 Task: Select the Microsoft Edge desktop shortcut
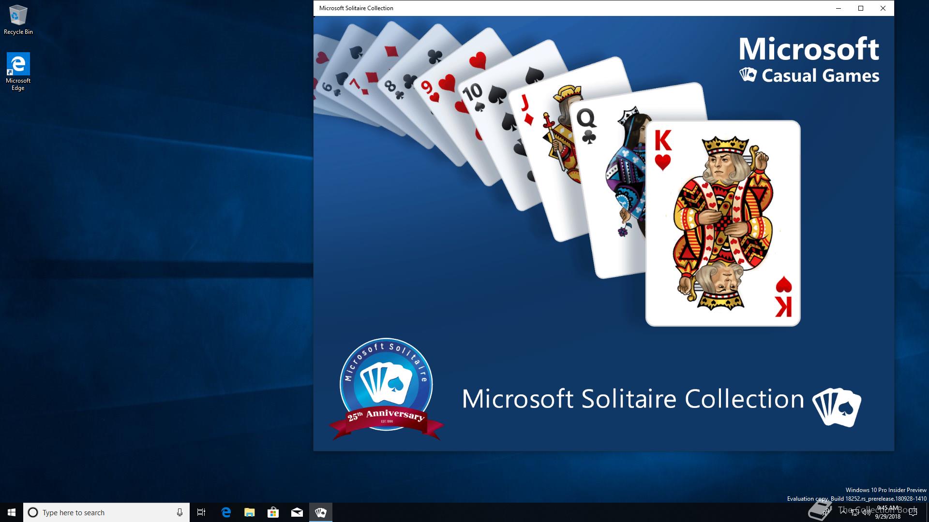click(18, 72)
